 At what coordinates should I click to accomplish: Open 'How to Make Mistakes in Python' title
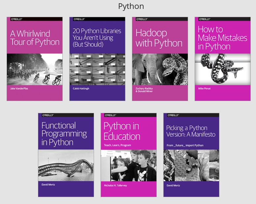[x=222, y=38]
